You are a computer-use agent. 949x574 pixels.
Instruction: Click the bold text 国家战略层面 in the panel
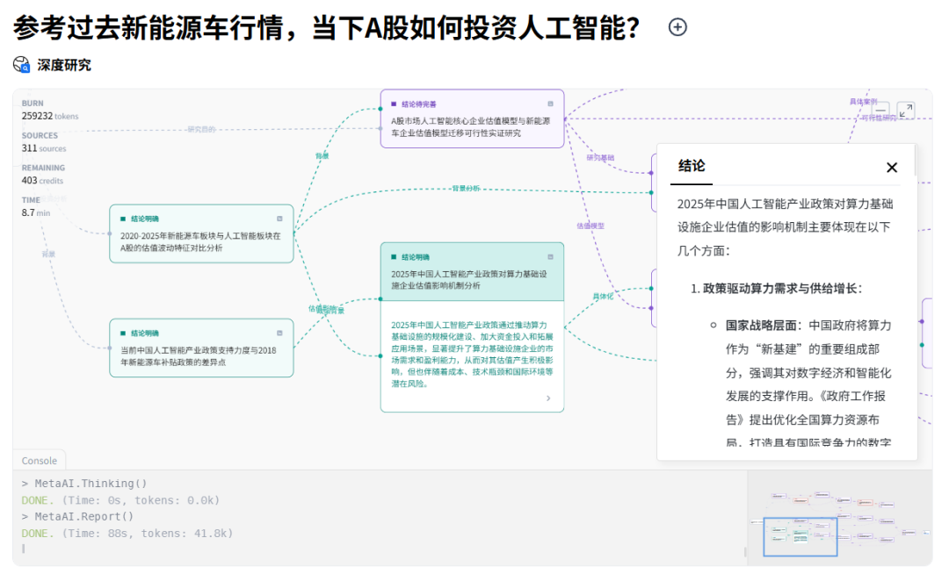point(761,325)
